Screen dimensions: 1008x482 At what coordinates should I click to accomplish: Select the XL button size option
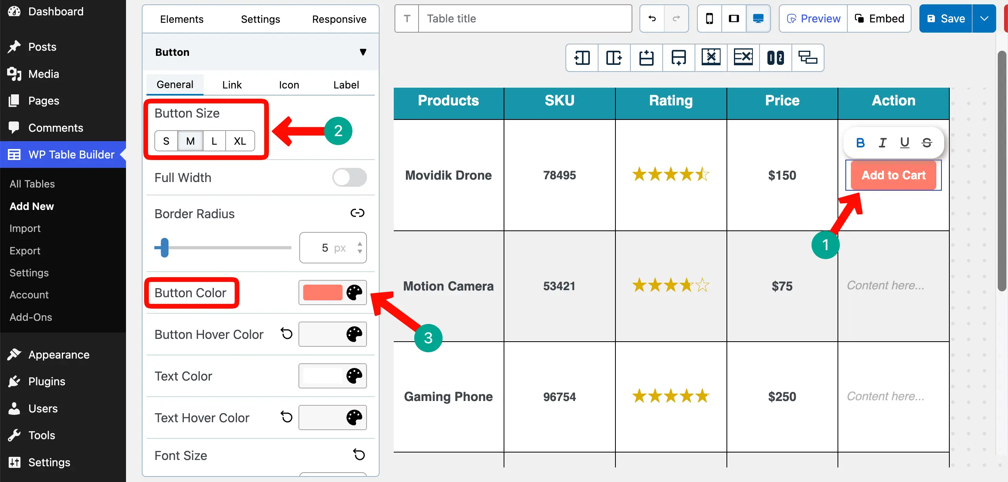(x=240, y=140)
